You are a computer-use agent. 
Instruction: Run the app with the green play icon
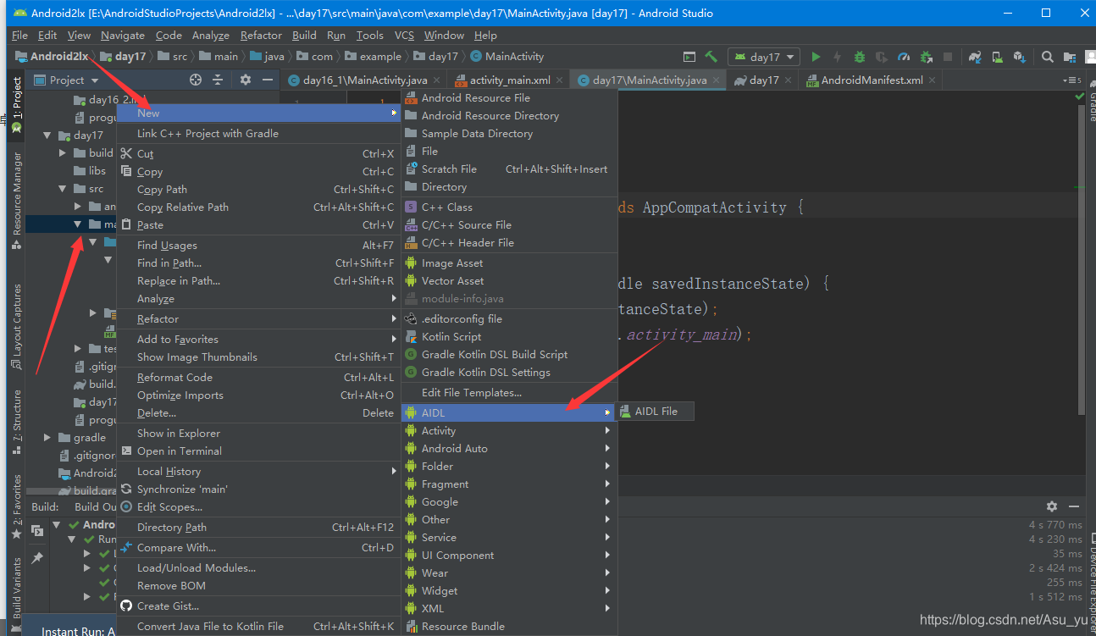[816, 57]
